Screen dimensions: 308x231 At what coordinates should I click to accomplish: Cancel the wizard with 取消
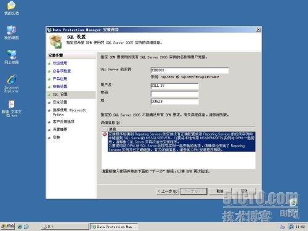tap(220, 192)
